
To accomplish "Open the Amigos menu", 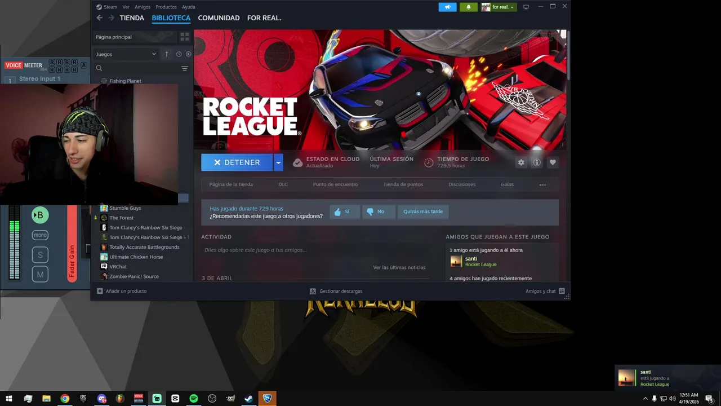I will (x=143, y=7).
